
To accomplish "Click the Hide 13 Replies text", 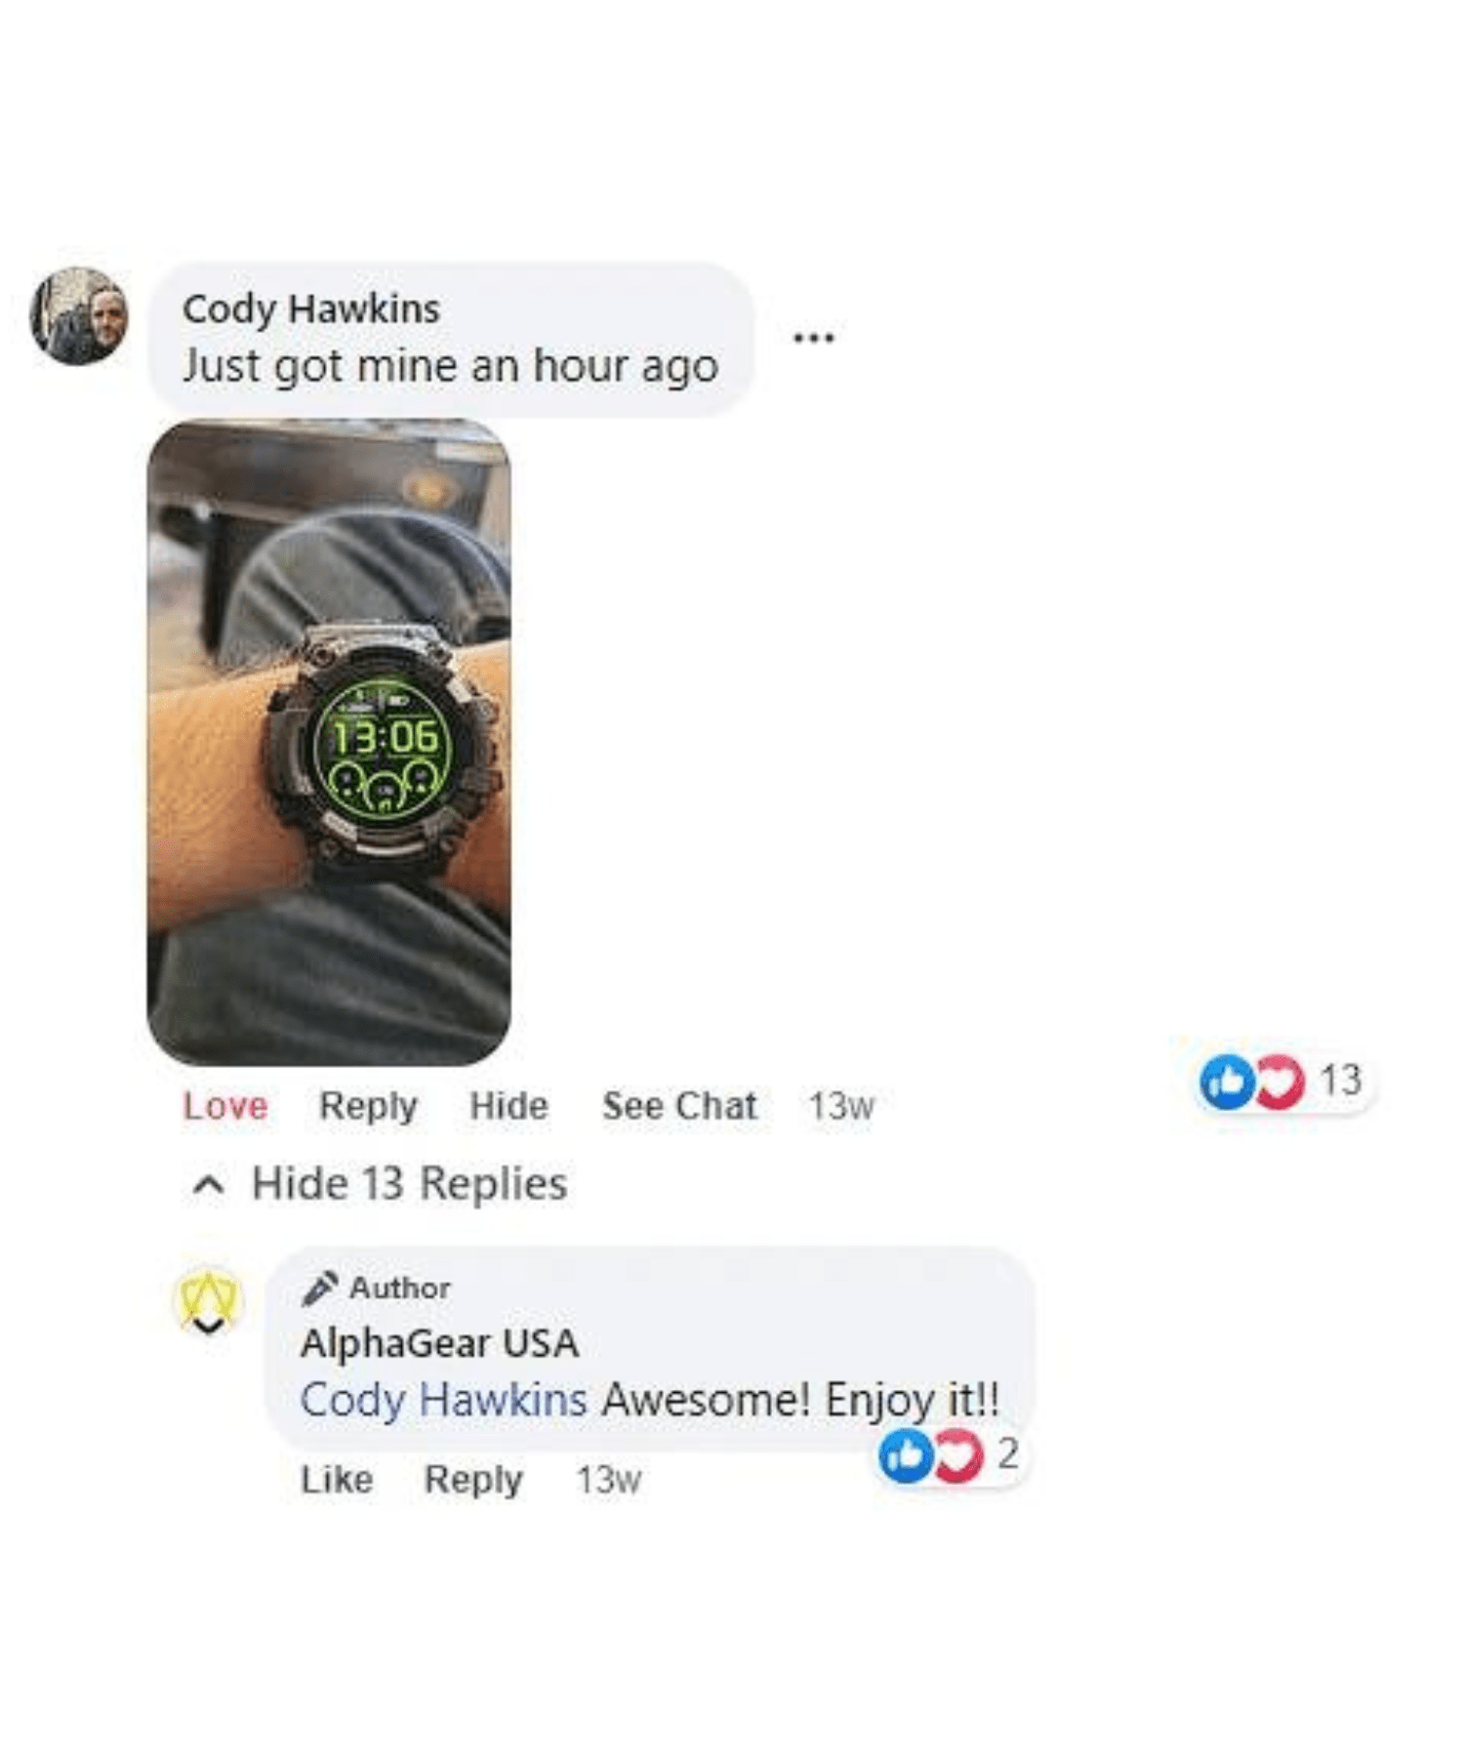I will [409, 1183].
